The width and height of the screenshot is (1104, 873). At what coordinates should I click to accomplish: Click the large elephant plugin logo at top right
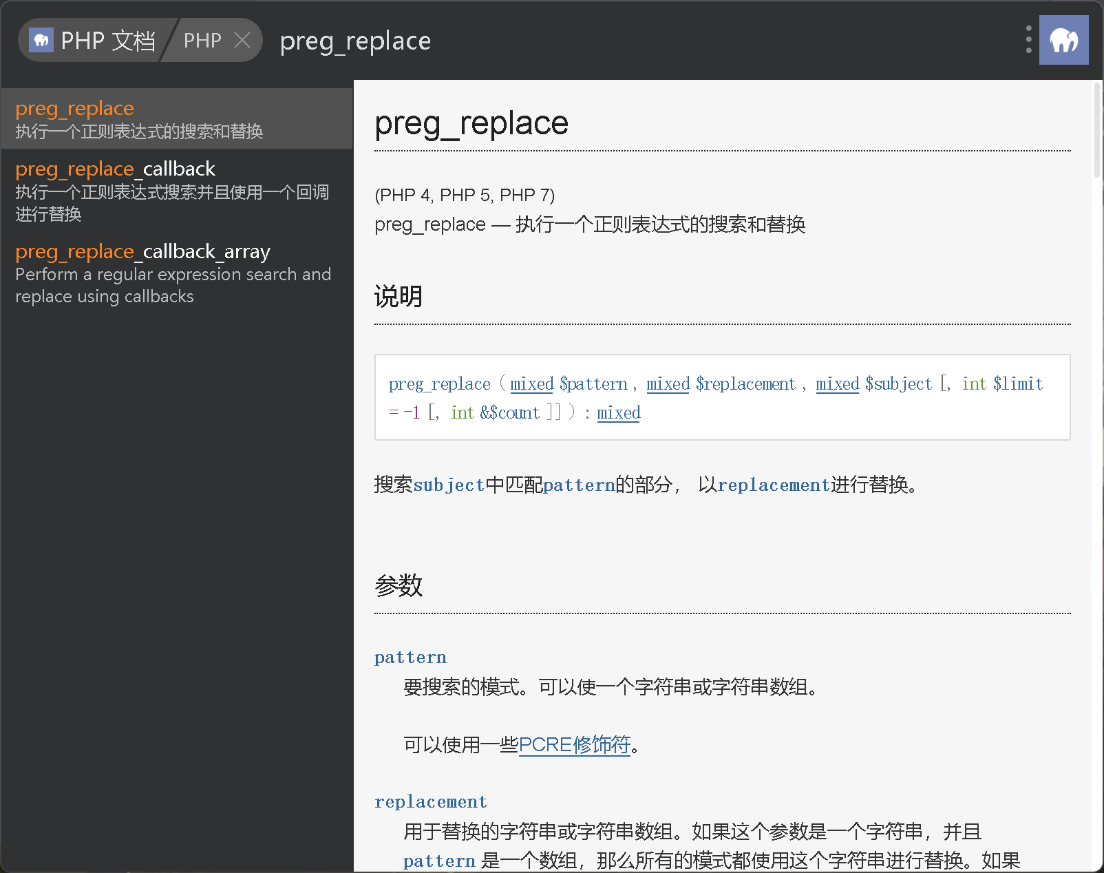pos(1063,40)
